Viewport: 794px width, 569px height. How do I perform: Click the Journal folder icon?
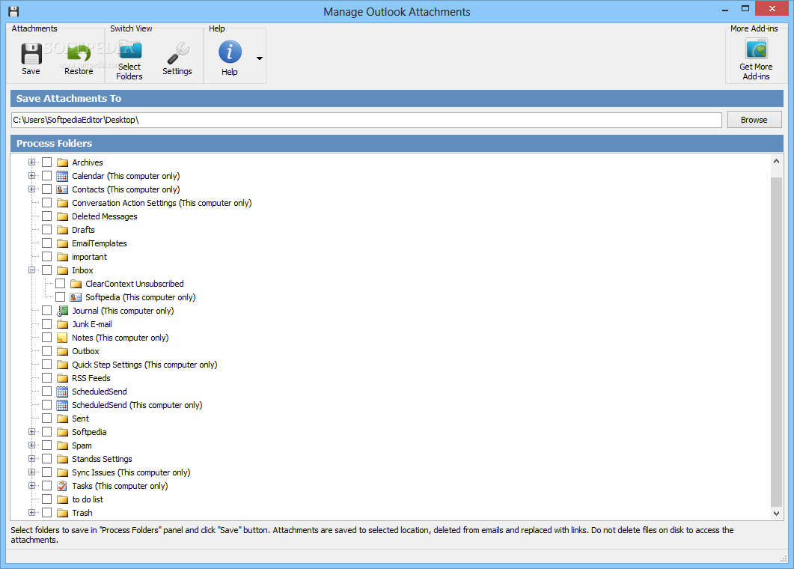point(62,311)
